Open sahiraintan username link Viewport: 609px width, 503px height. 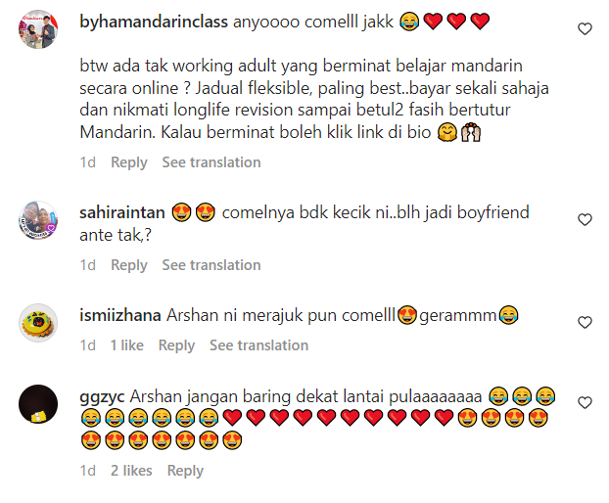click(122, 212)
